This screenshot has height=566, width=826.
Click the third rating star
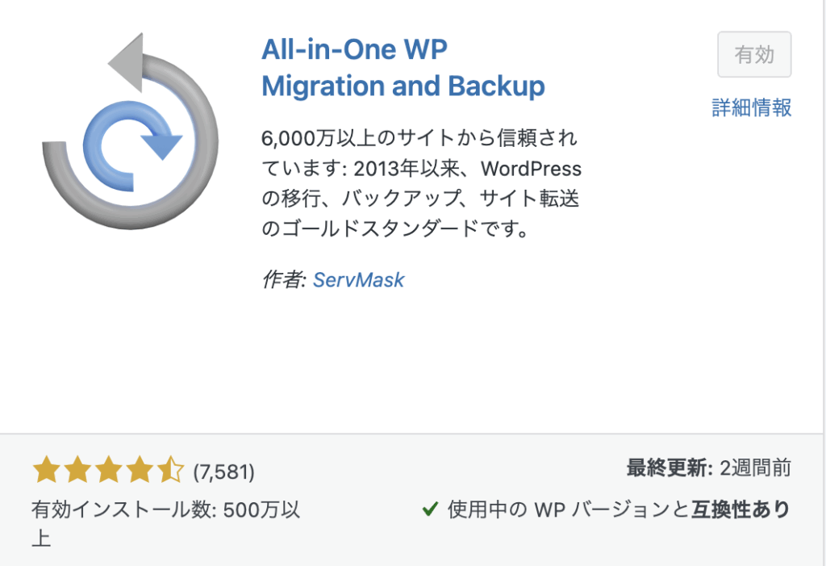[108, 470]
